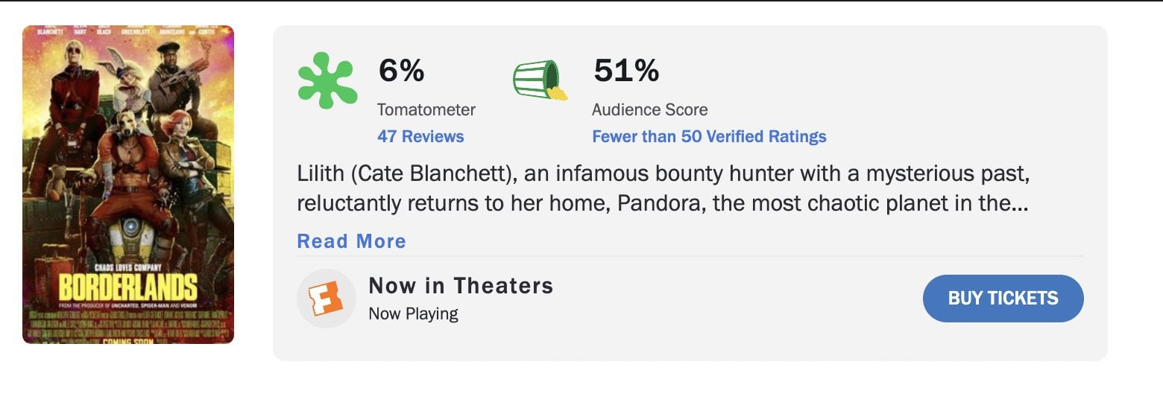Click the Coming Soon text on poster
This screenshot has width=1163, height=405.
[128, 341]
